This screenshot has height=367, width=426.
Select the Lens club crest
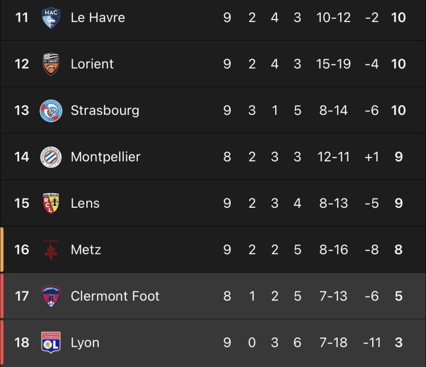[x=51, y=203]
